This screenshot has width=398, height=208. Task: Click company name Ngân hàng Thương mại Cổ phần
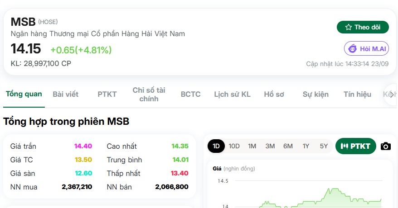coord(98,33)
